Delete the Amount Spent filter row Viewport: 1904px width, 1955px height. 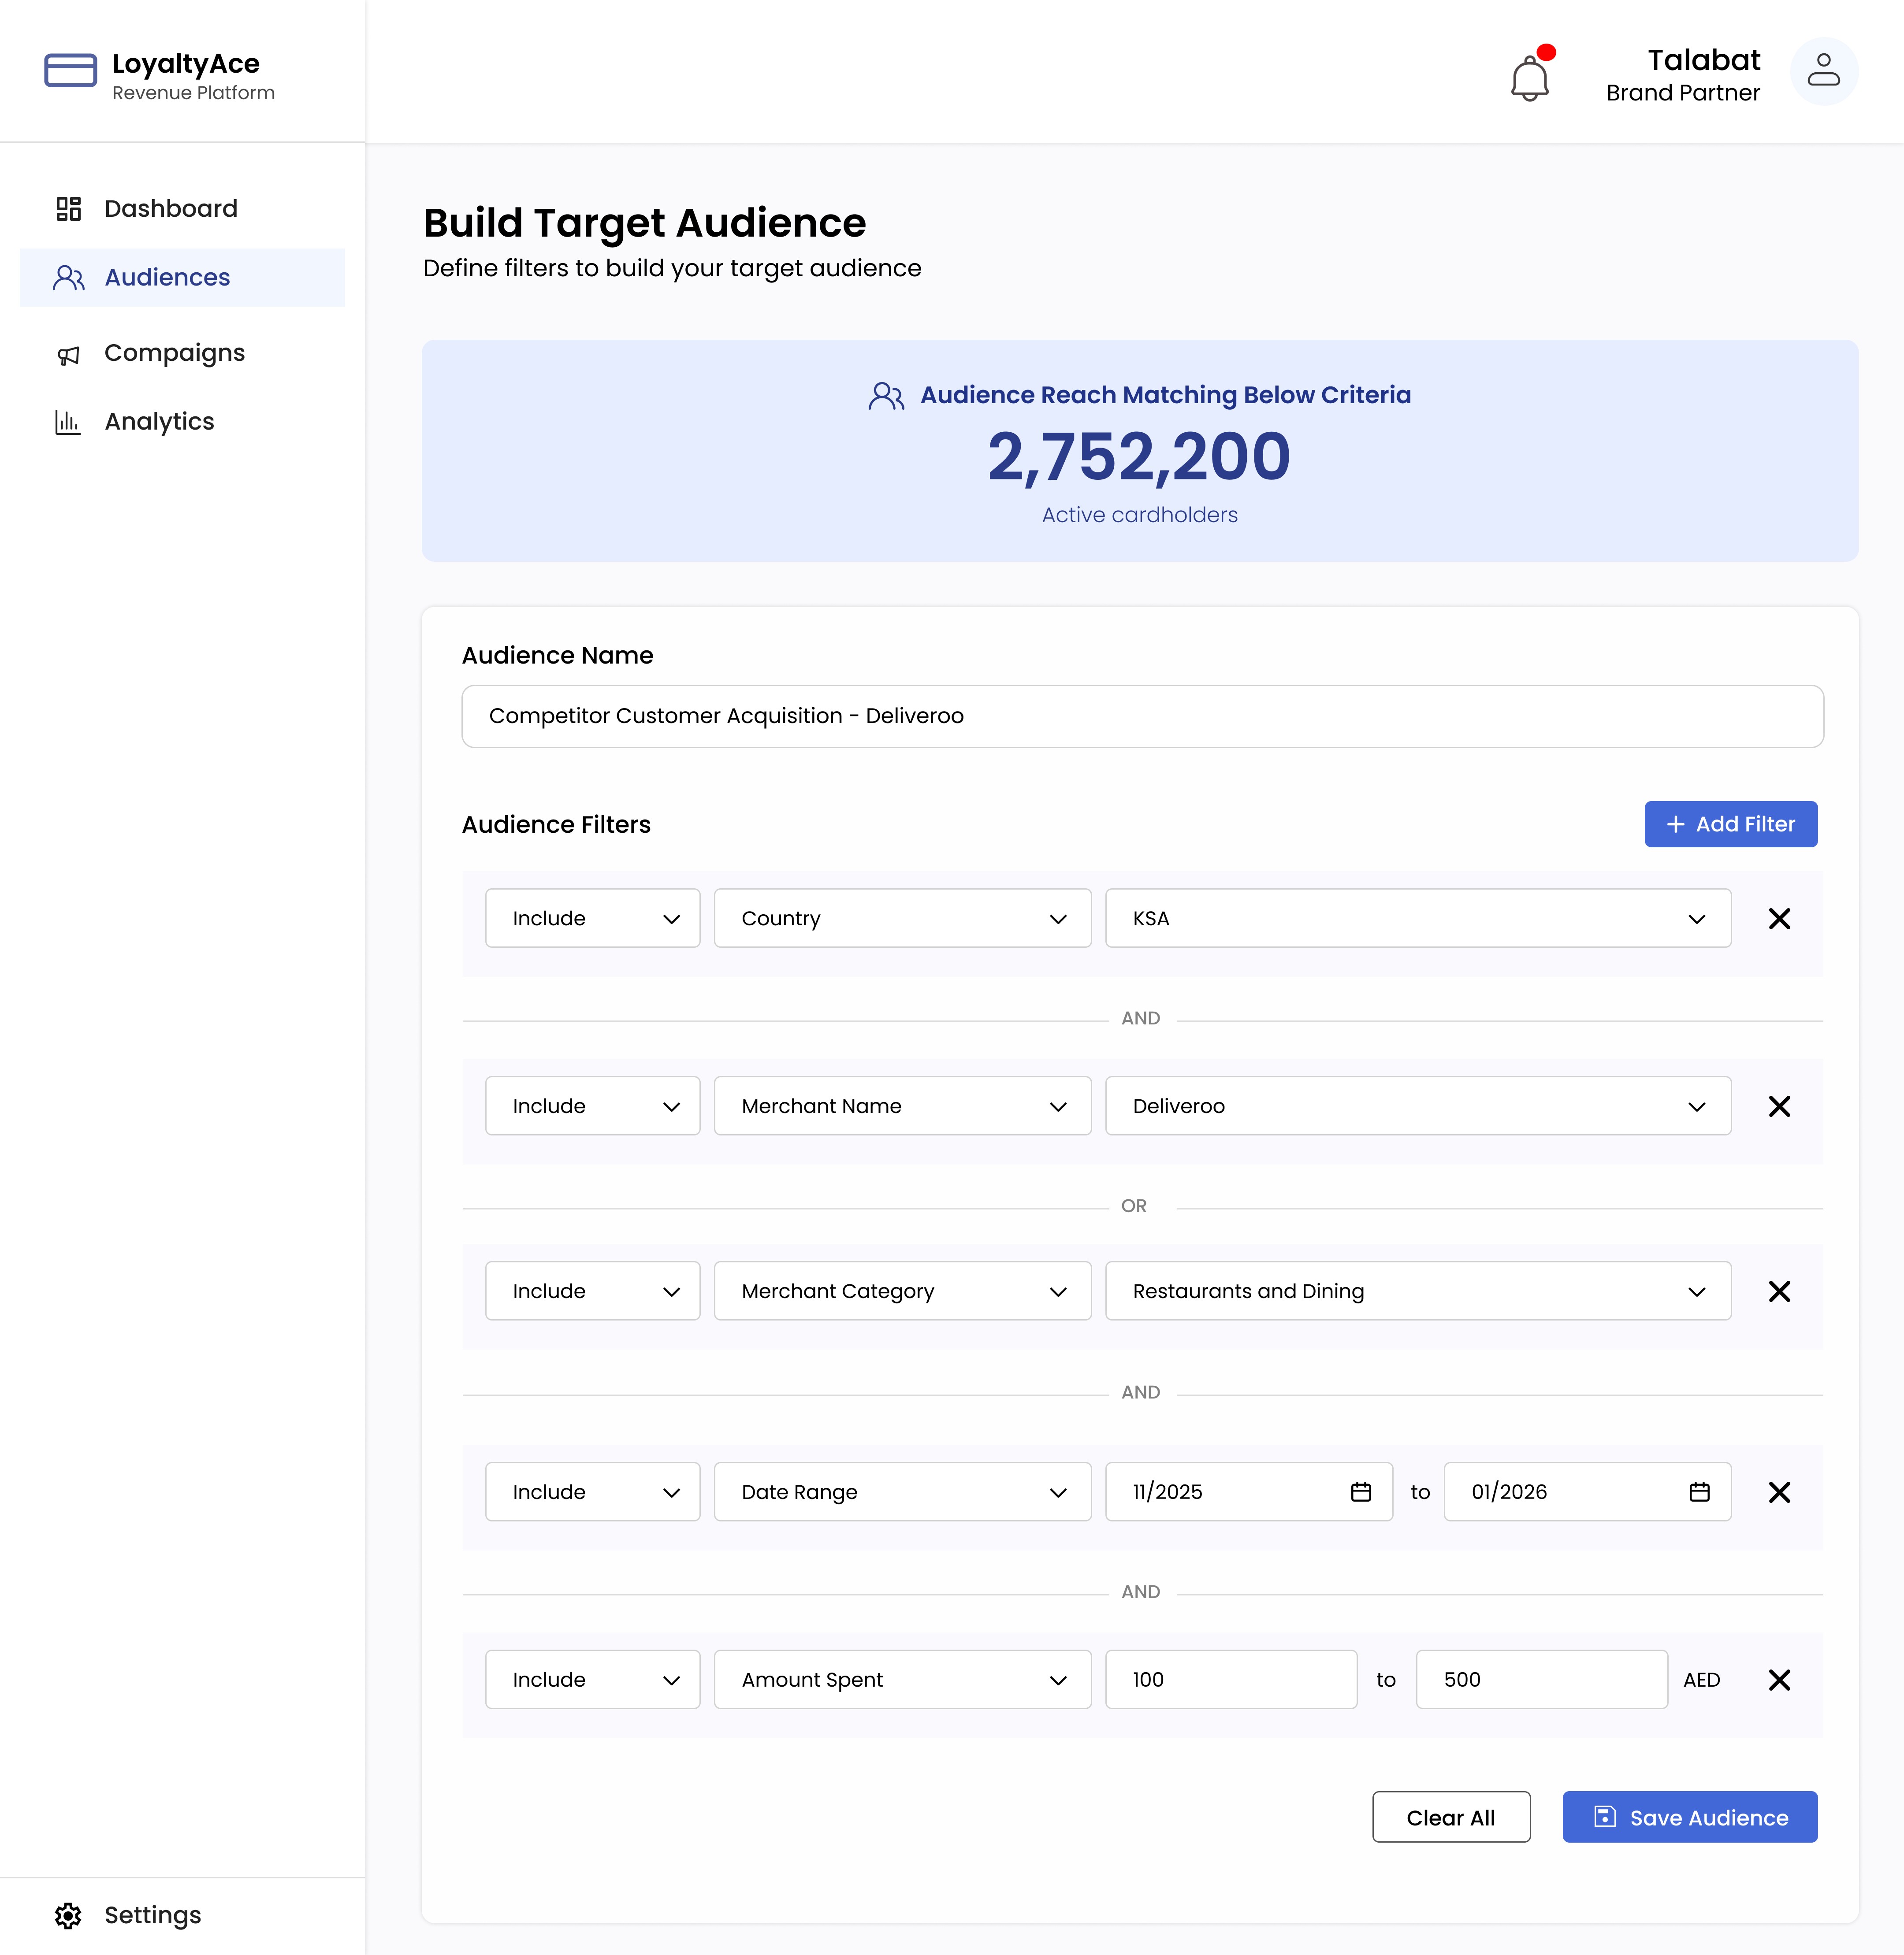tap(1779, 1680)
